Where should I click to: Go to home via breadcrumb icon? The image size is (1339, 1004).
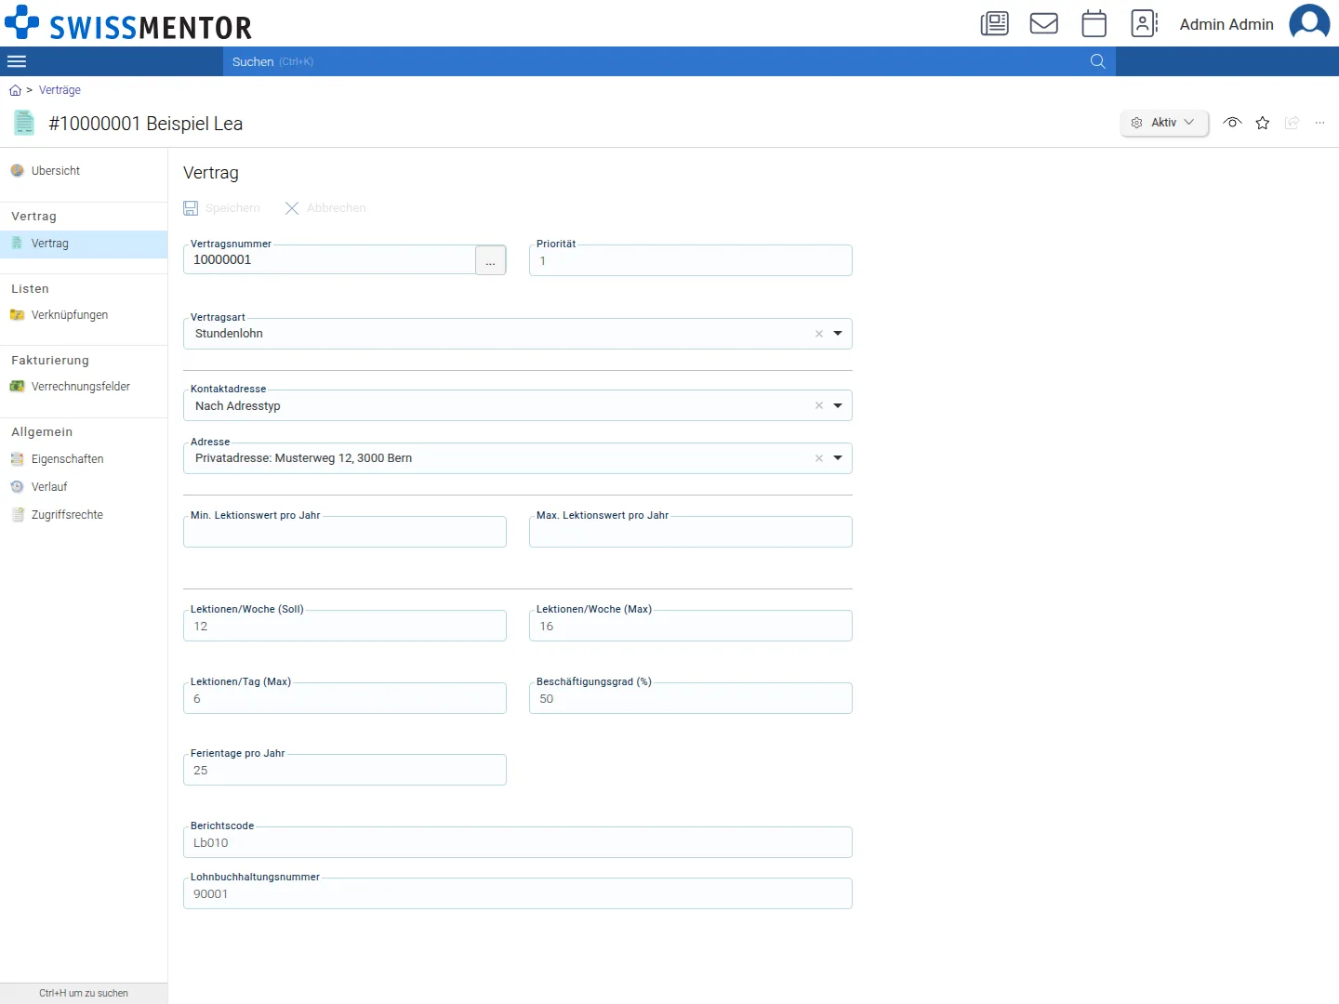click(x=15, y=90)
